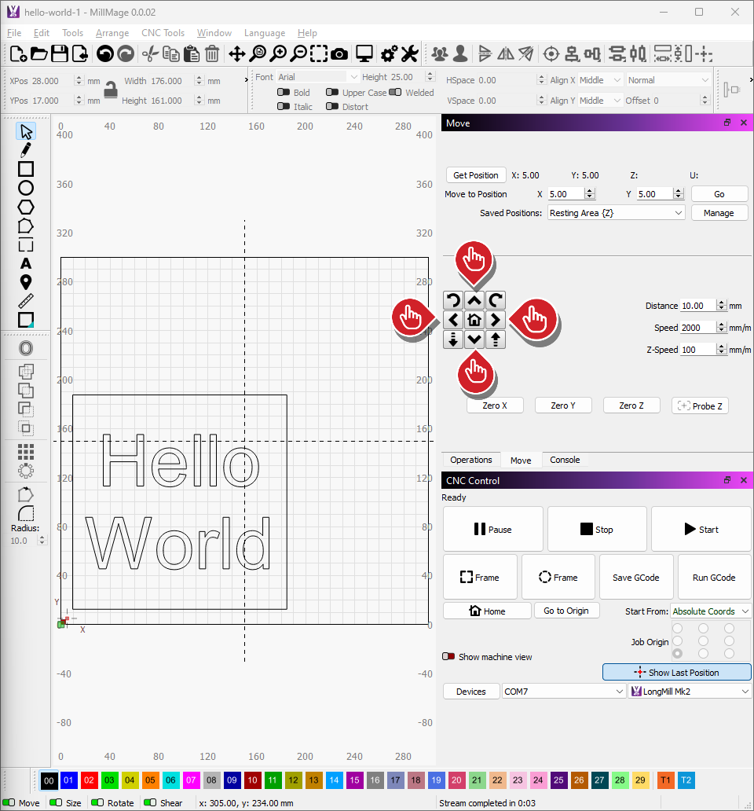The image size is (754, 811).
Task: Switch to the Console tab
Action: point(564,461)
